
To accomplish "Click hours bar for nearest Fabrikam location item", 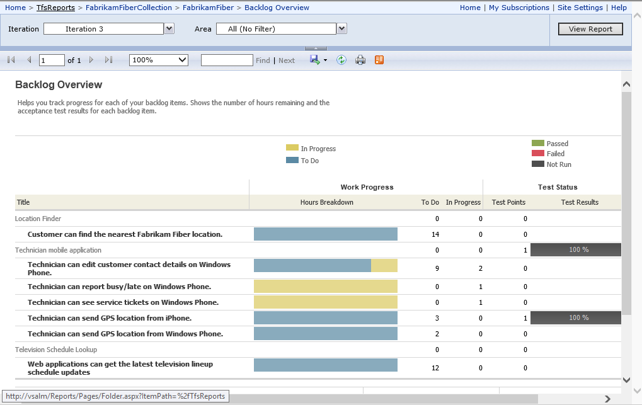I will tap(326, 234).
